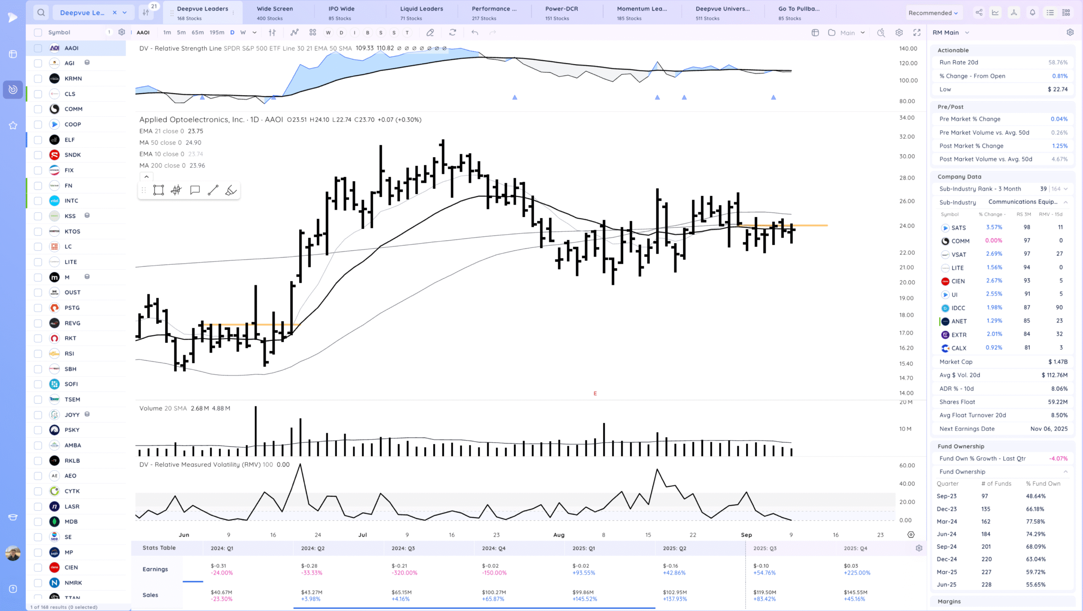Screen dimensions: 1083x611
Task: Switch to list-with-grid view icon
Action: pos(1066,13)
